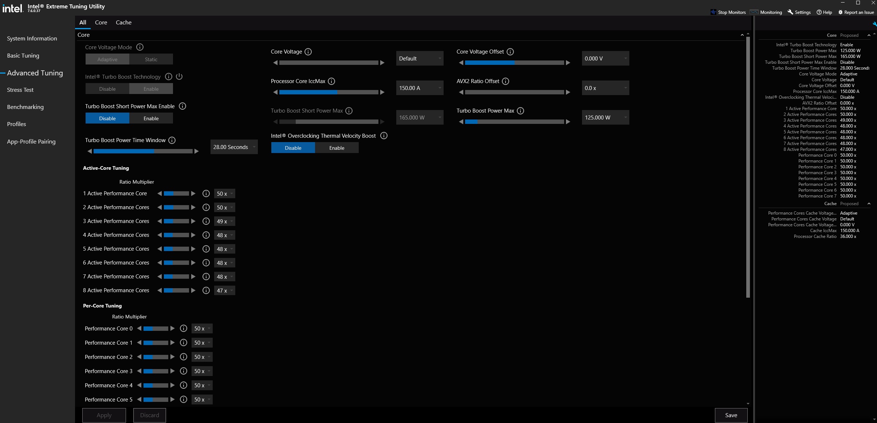This screenshot has width=877, height=423.
Task: Show info for 8 Active Performance Cores
Action: pyautogui.click(x=206, y=290)
